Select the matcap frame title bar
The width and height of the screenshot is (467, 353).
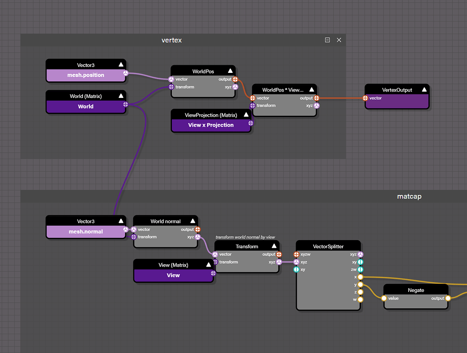point(409,196)
